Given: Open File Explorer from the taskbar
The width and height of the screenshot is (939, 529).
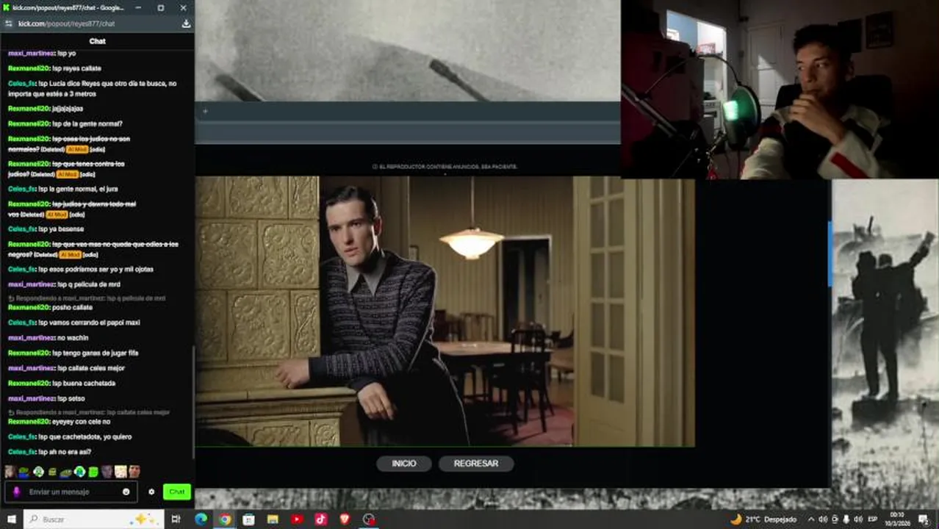Looking at the screenshot, I should tap(273, 519).
